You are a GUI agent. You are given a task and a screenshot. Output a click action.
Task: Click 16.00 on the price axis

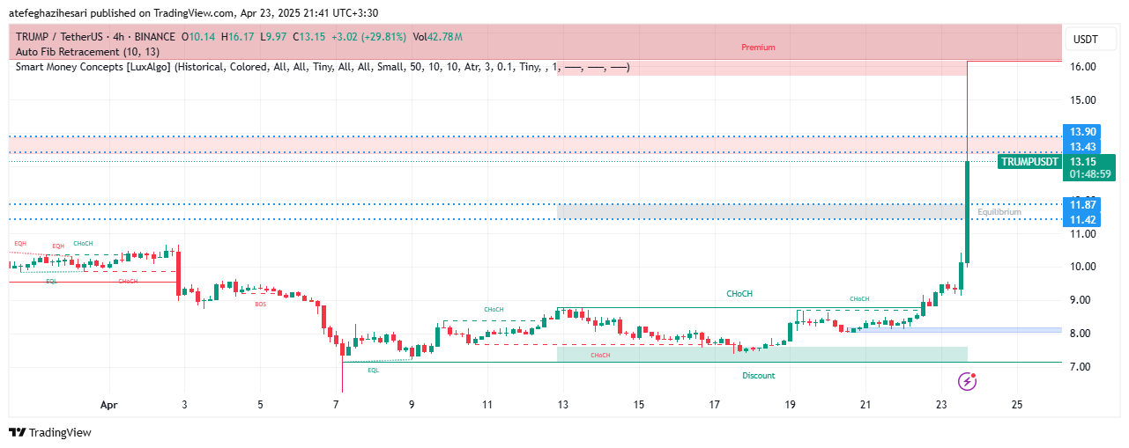point(1081,67)
